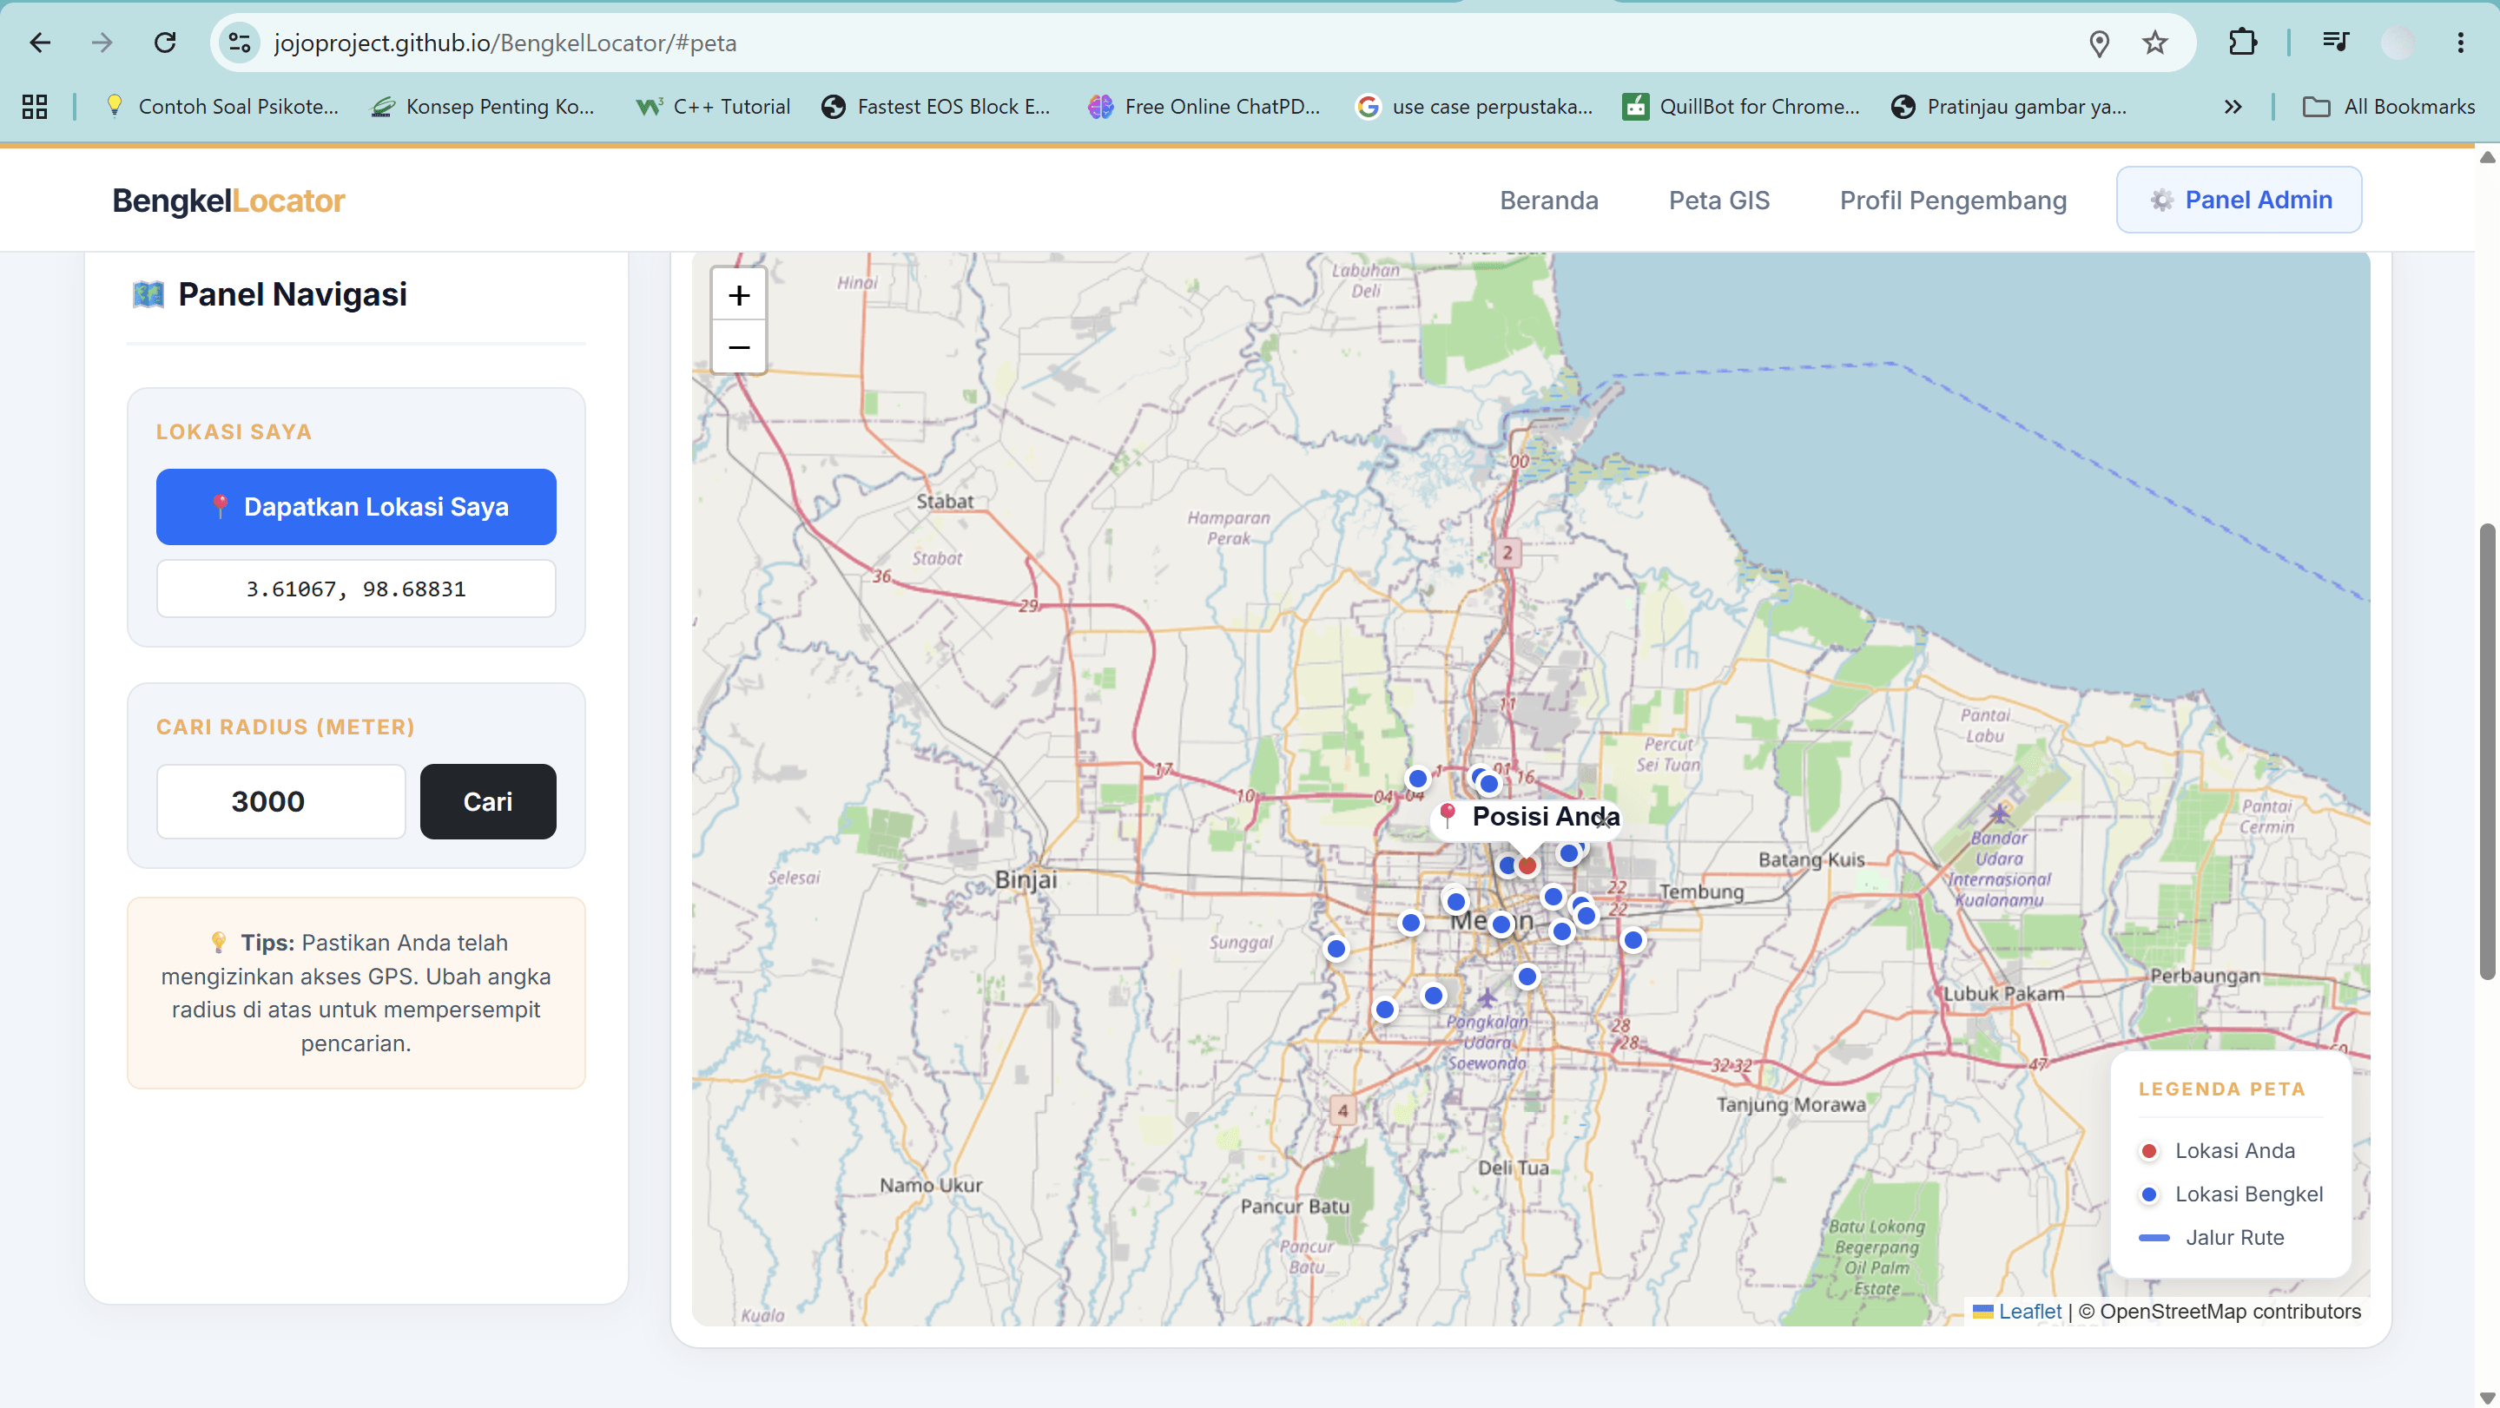2500x1408 pixels.
Task: Open the Free Online ChatPD... bookmark
Action: [1204, 107]
